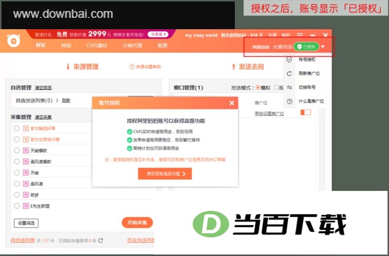The width and height of the screenshot is (389, 256).
Task: Pick the plain 天峻 radio (not 爆款)
Action: [x=17, y=172]
